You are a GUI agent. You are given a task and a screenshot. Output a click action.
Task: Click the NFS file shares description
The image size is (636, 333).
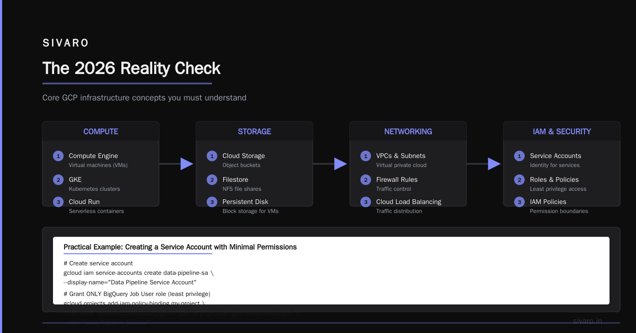coord(242,189)
